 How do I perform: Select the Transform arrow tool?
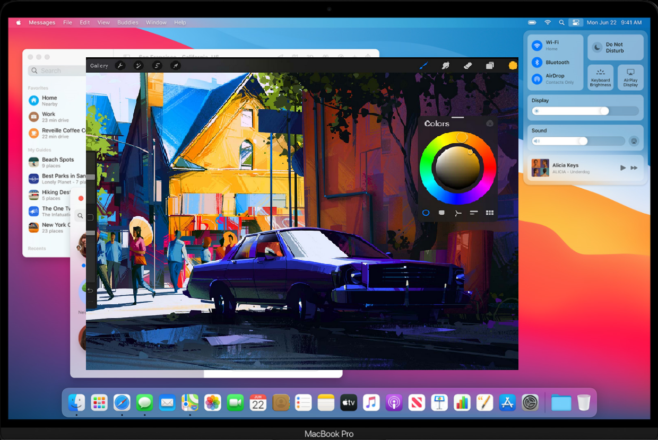coord(175,65)
